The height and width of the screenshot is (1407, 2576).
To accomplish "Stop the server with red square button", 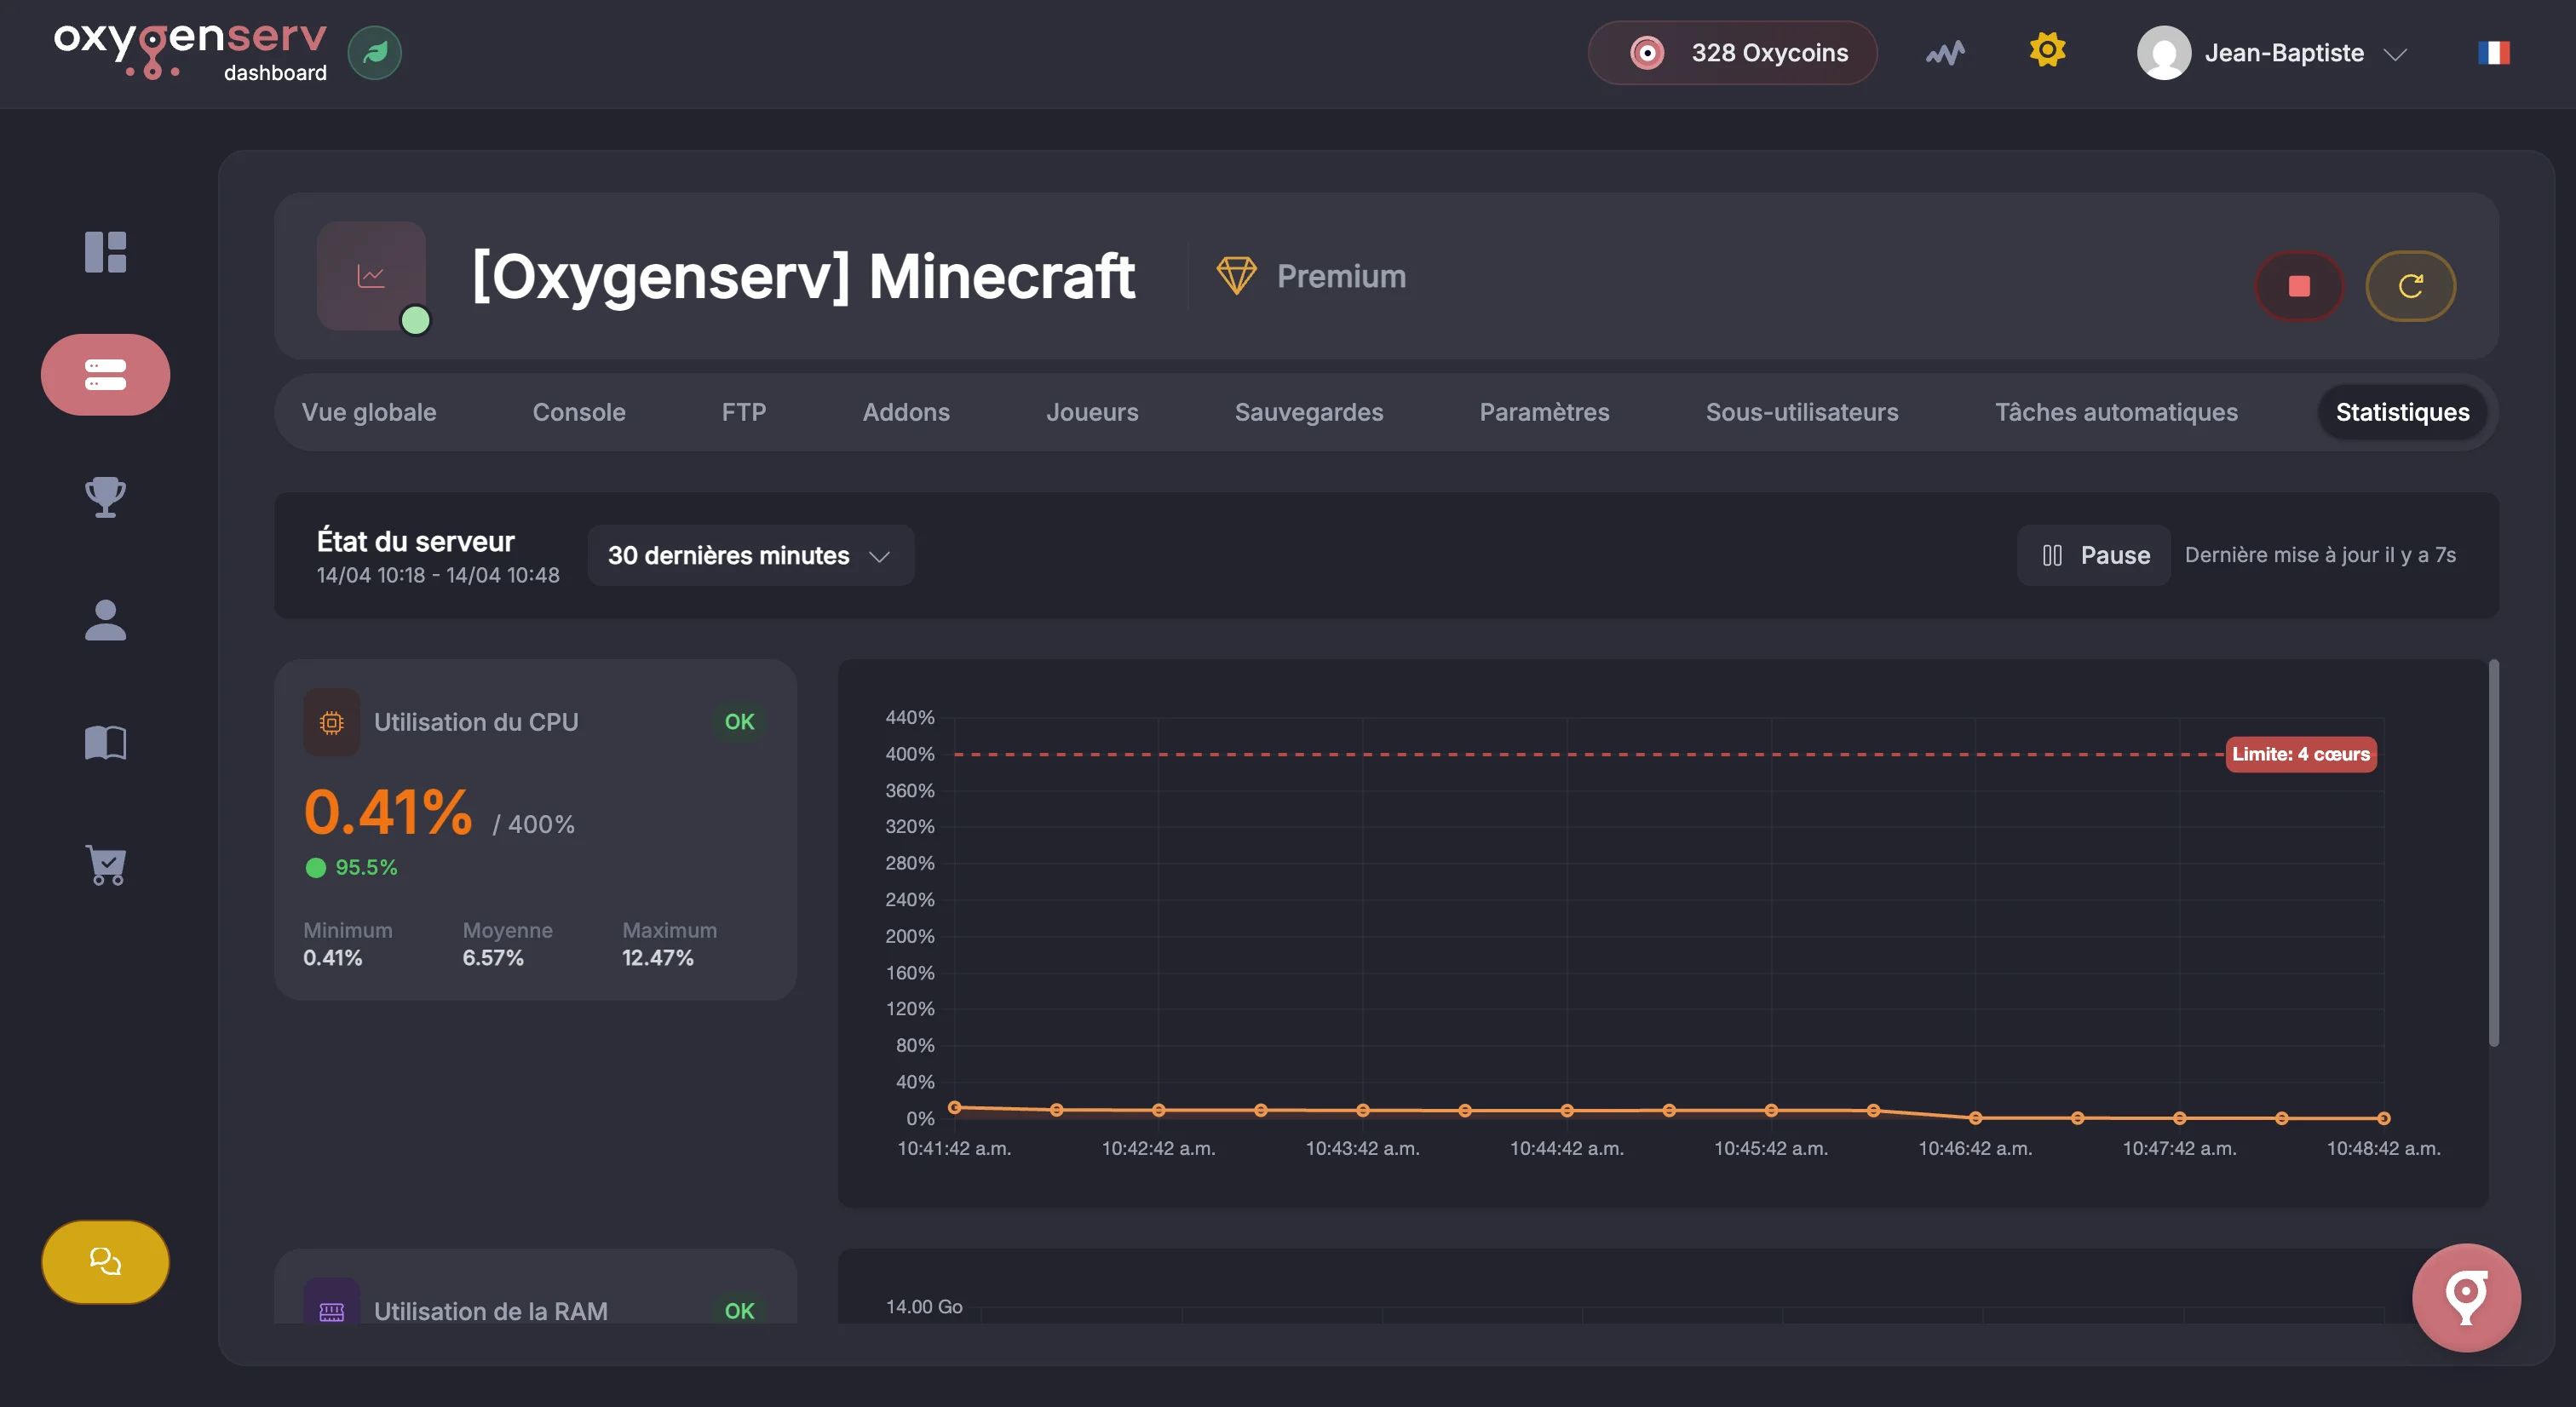I will 2299,287.
